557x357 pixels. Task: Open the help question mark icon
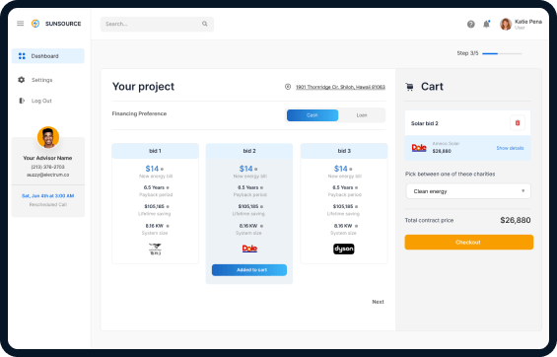pyautogui.click(x=470, y=24)
